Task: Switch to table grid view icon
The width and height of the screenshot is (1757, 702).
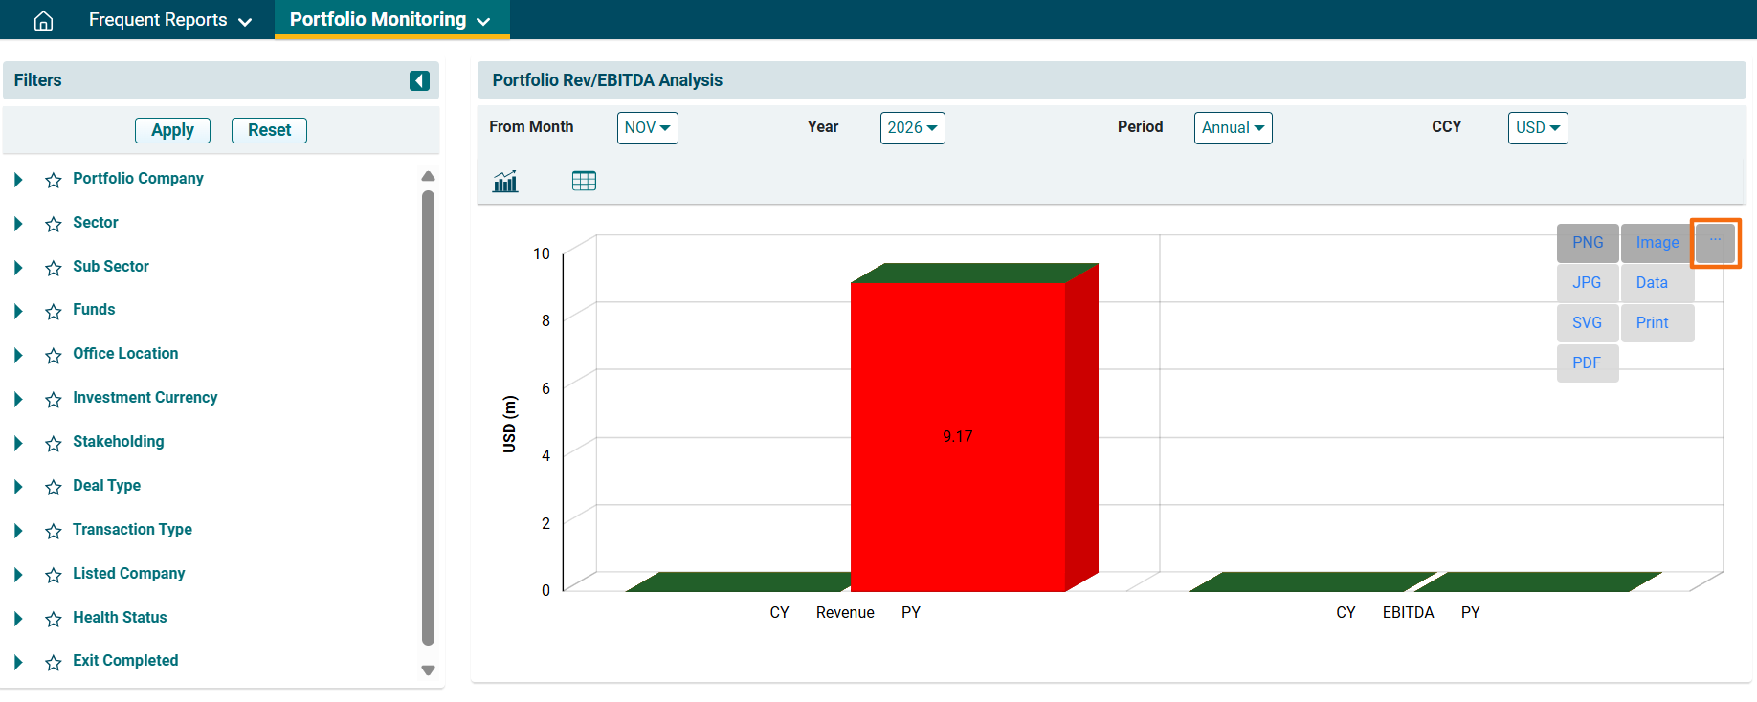Action: [584, 181]
